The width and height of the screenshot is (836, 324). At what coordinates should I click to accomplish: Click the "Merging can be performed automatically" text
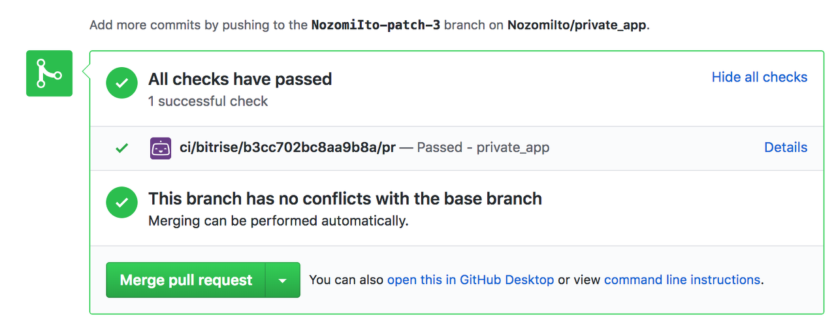(x=278, y=220)
